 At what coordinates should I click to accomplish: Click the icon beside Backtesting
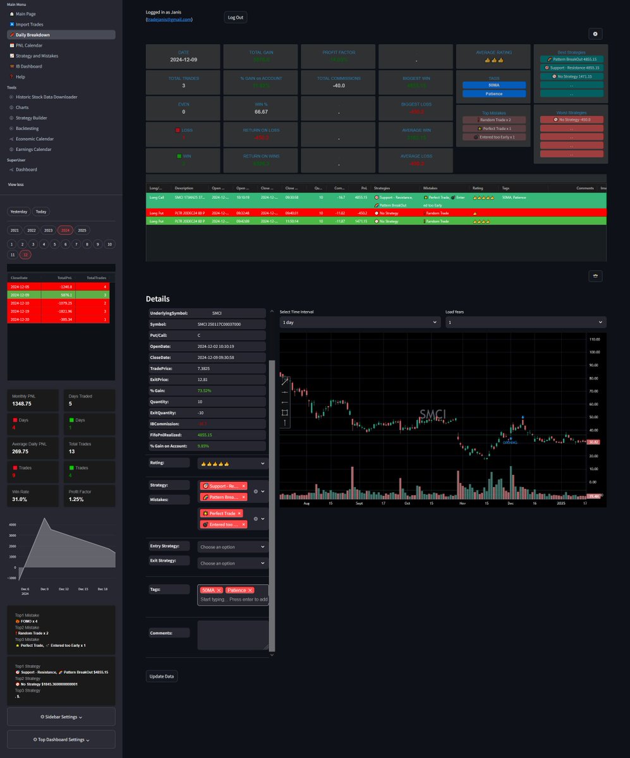(11, 128)
